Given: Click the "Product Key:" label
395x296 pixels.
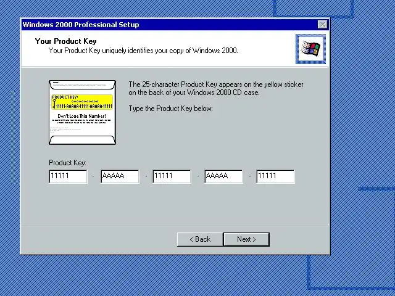Looking at the screenshot, I should (67, 163).
